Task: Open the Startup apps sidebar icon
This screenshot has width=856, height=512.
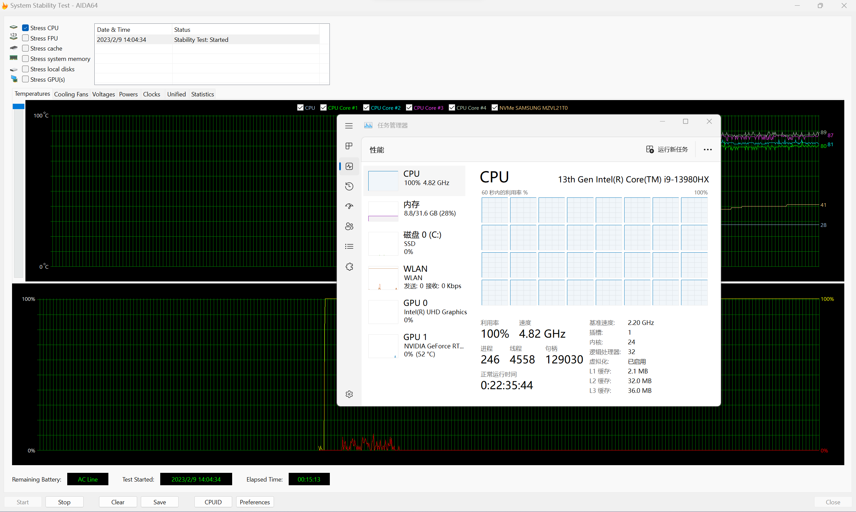Action: click(349, 206)
